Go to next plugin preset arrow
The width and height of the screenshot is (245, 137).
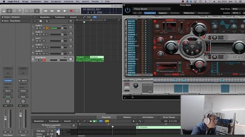click(140, 13)
